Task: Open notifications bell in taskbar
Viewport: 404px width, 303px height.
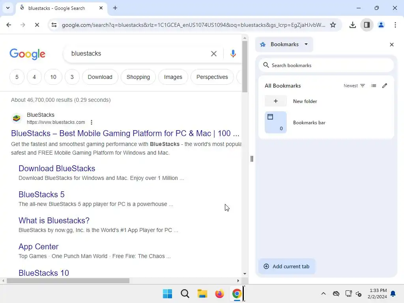Action: point(393,294)
